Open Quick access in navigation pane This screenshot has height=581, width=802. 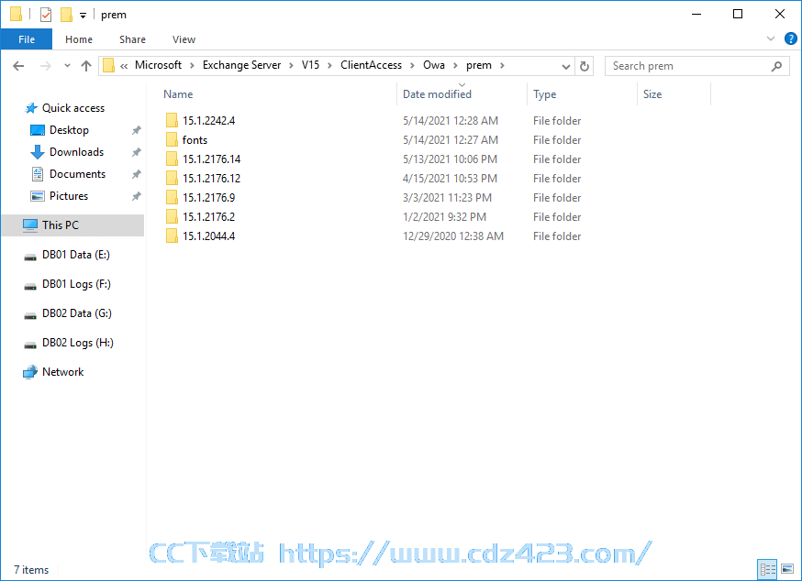tap(73, 108)
